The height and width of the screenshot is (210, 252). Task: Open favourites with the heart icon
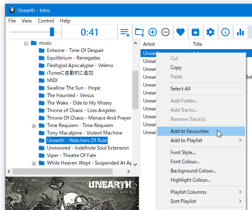click(180, 32)
